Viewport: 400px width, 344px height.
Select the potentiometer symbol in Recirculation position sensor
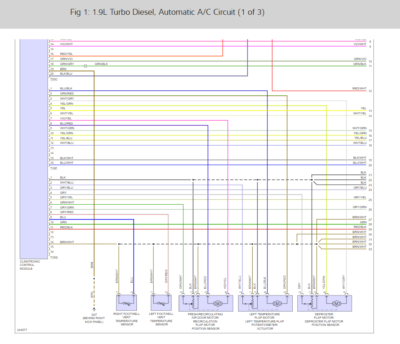[193, 303]
